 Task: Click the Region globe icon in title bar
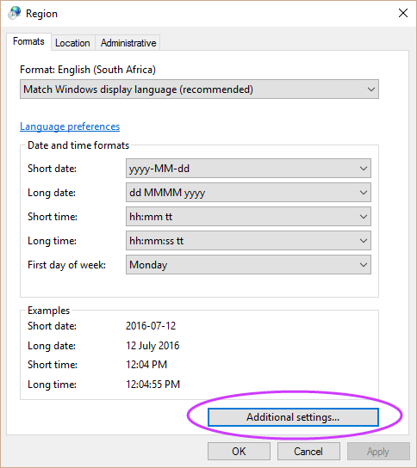14,14
